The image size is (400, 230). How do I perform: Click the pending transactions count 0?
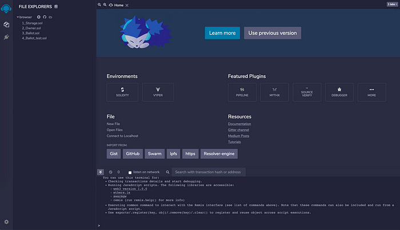tap(119, 172)
